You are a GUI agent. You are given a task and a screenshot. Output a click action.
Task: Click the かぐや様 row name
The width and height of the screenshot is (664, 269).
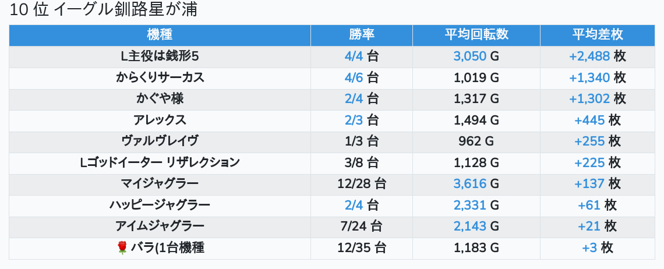160,99
